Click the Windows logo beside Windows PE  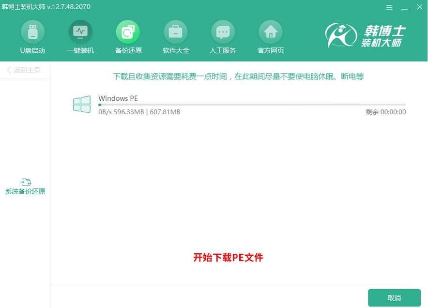click(81, 104)
